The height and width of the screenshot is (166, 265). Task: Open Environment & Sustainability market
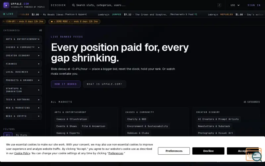(147, 126)
